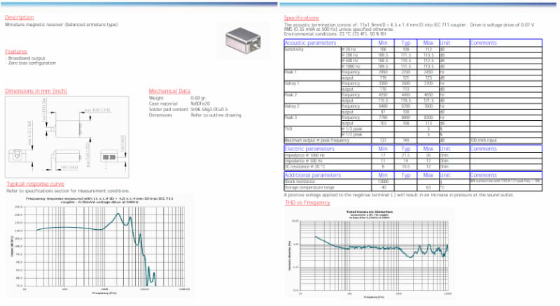Click the 'Peak 3' row label
The image size is (560, 306).
point(290,117)
